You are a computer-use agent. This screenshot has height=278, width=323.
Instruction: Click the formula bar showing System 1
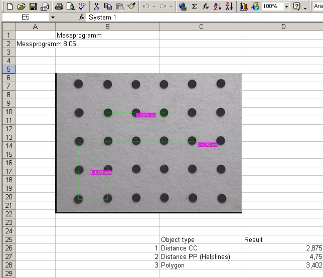coord(201,17)
